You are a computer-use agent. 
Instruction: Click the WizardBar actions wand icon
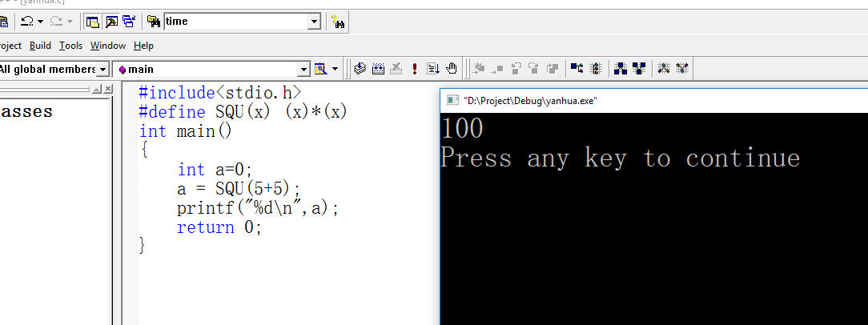(x=320, y=69)
